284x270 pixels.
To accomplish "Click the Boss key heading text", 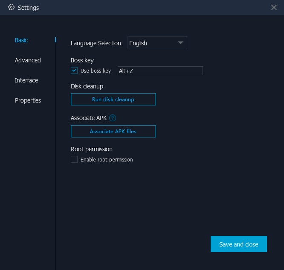I will coord(82,60).
